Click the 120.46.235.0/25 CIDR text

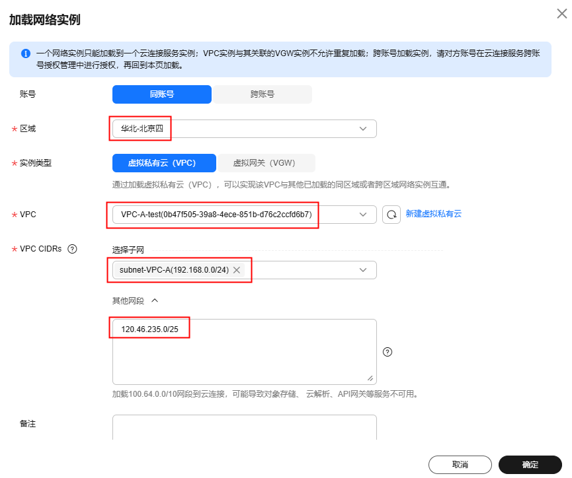[149, 329]
